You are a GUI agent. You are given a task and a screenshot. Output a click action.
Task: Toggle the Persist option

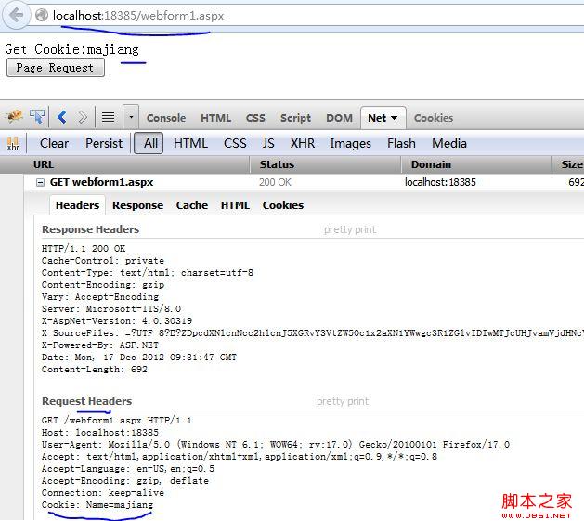(103, 143)
